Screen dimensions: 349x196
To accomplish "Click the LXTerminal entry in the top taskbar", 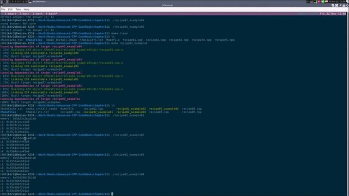I will (38, 2).
